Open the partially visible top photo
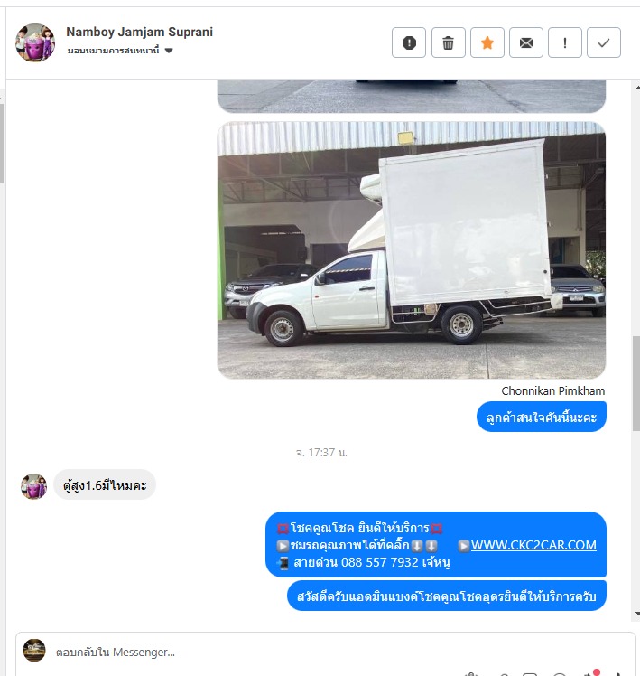Screen dimensions: 640x676 (412, 96)
